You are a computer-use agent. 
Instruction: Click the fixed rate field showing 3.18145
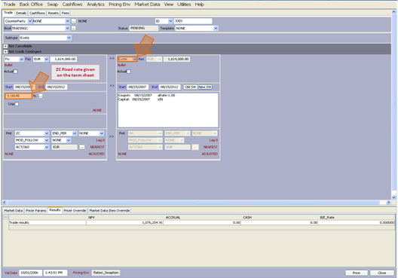[x=19, y=96]
